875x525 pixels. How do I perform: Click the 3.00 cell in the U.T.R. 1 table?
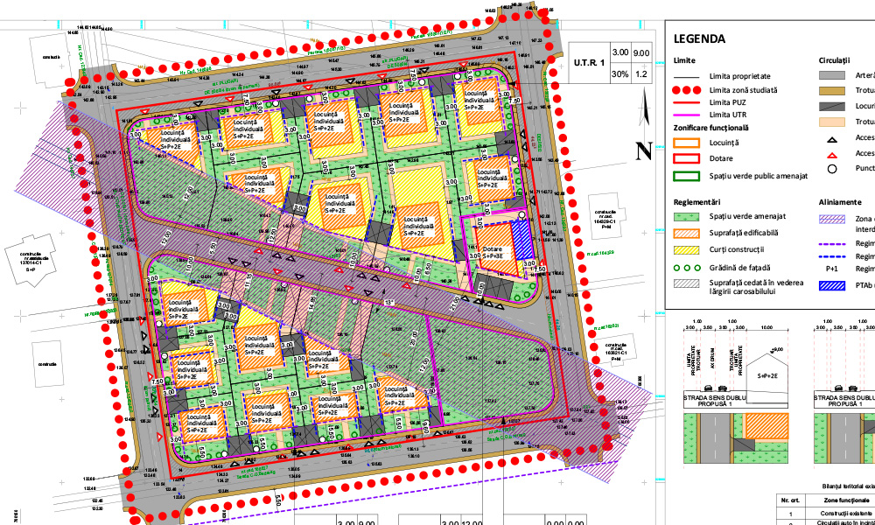pyautogui.click(x=620, y=52)
